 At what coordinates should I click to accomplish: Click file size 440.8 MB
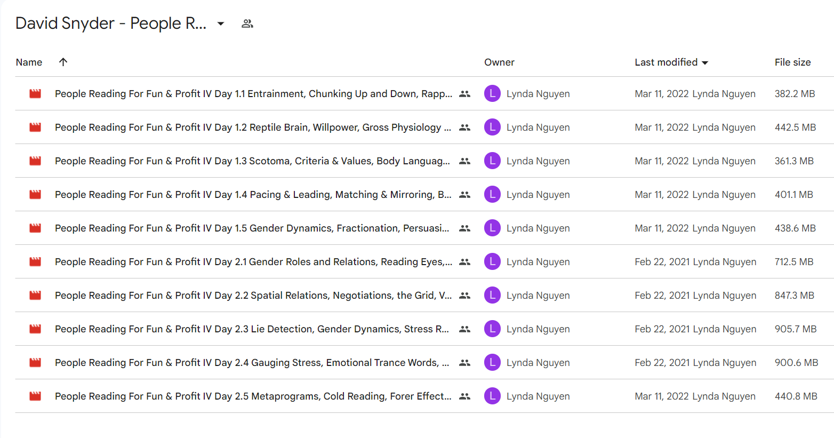click(796, 396)
